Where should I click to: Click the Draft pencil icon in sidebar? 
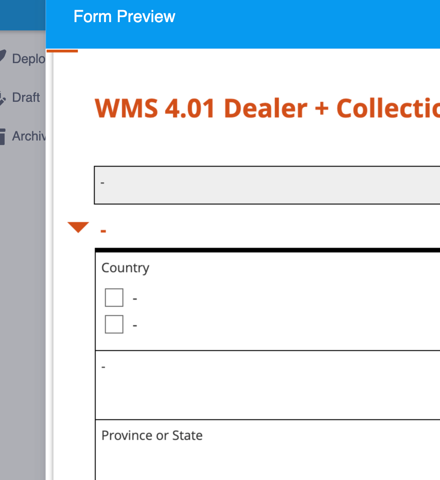3,98
